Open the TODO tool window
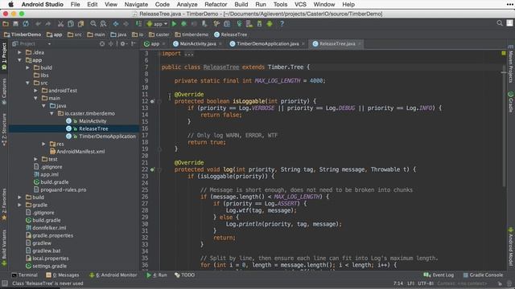 coord(184,275)
